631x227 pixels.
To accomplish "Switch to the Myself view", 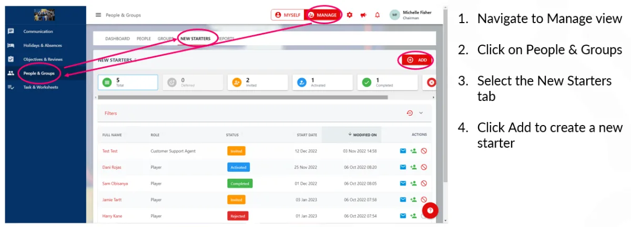I will pyautogui.click(x=288, y=15).
